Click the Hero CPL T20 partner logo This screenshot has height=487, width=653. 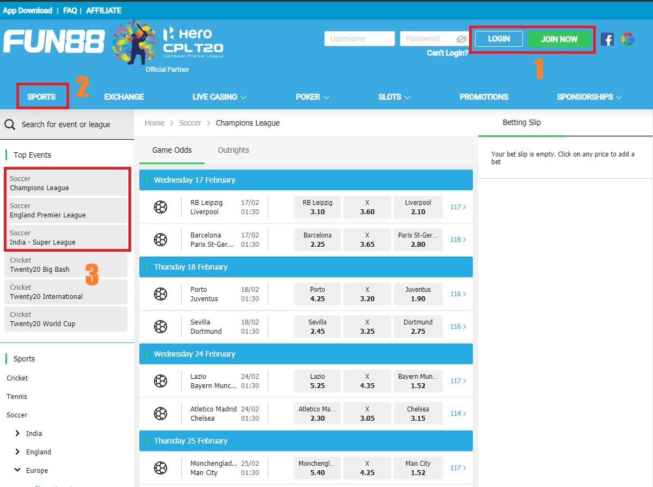[168, 42]
